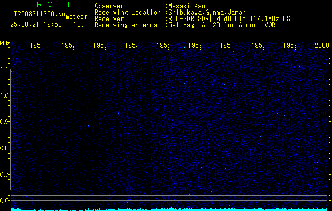The image size is (332, 211).
Task: Click the Receiver label
Action: pos(109,19)
